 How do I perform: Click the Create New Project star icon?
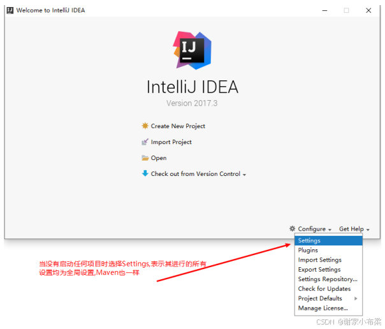click(x=145, y=126)
